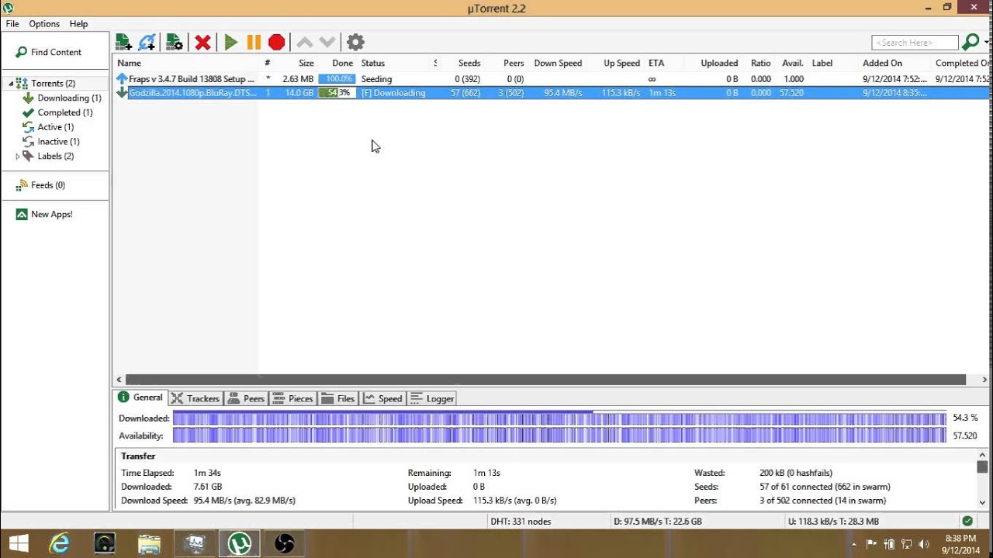Open the Options menu

coord(44,24)
